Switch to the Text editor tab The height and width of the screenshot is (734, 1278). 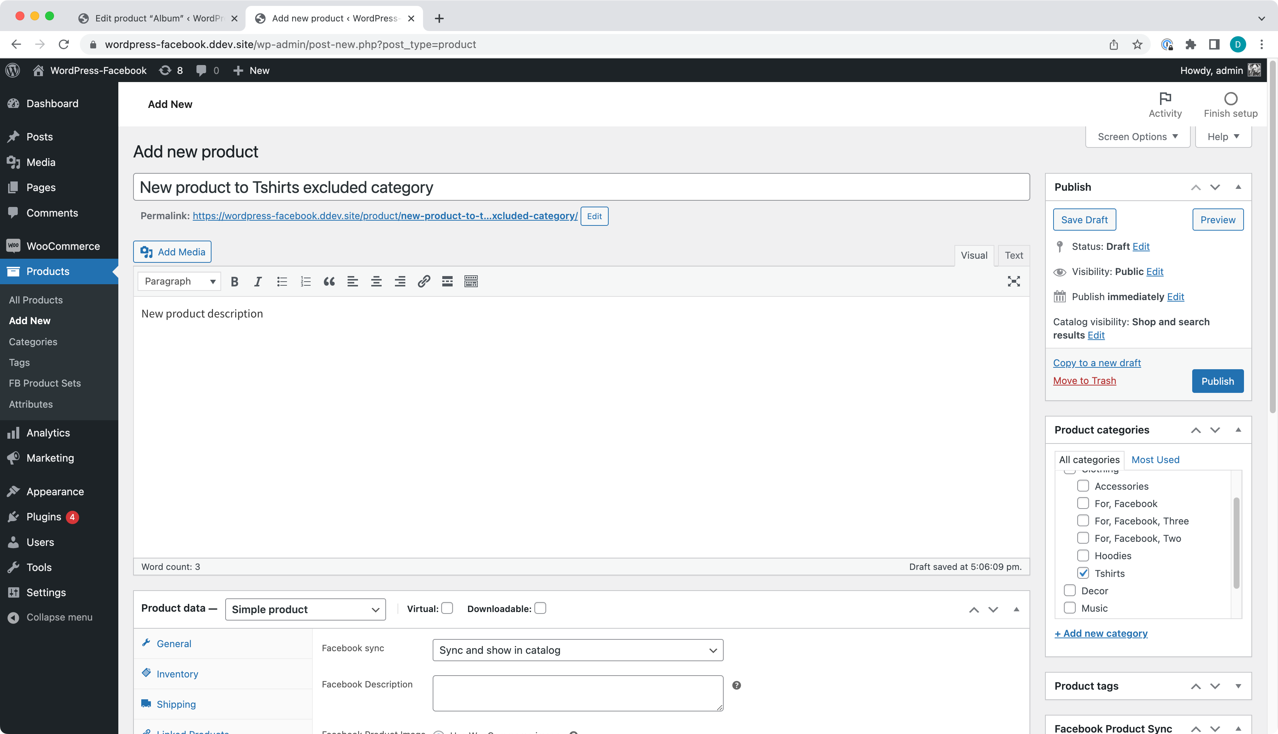pos(1014,255)
